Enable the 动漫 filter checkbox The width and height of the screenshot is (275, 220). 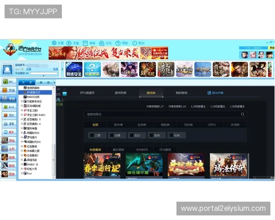point(111,135)
